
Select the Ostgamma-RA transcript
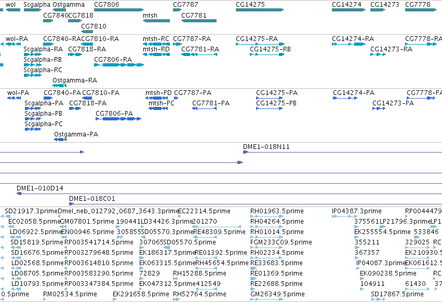tap(60, 86)
